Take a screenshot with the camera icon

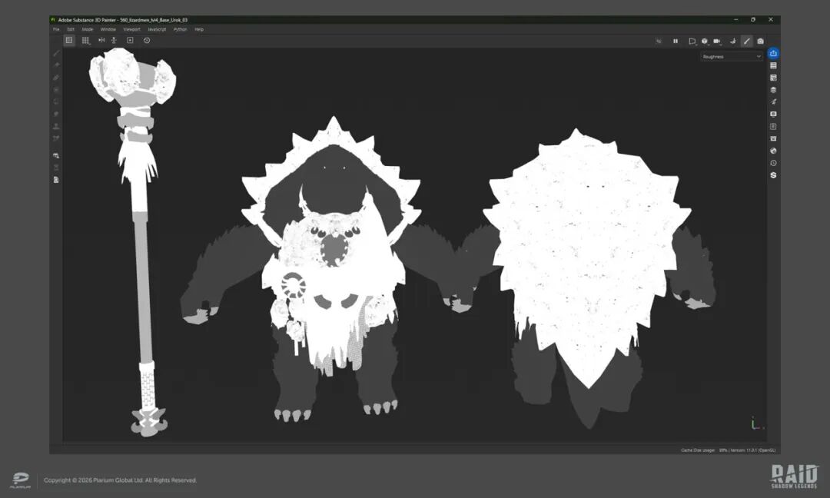pos(760,41)
